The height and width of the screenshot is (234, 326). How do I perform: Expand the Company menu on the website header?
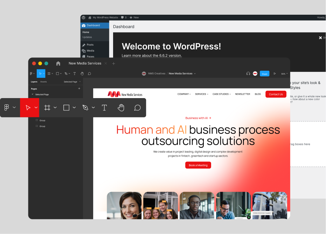coord(184,94)
